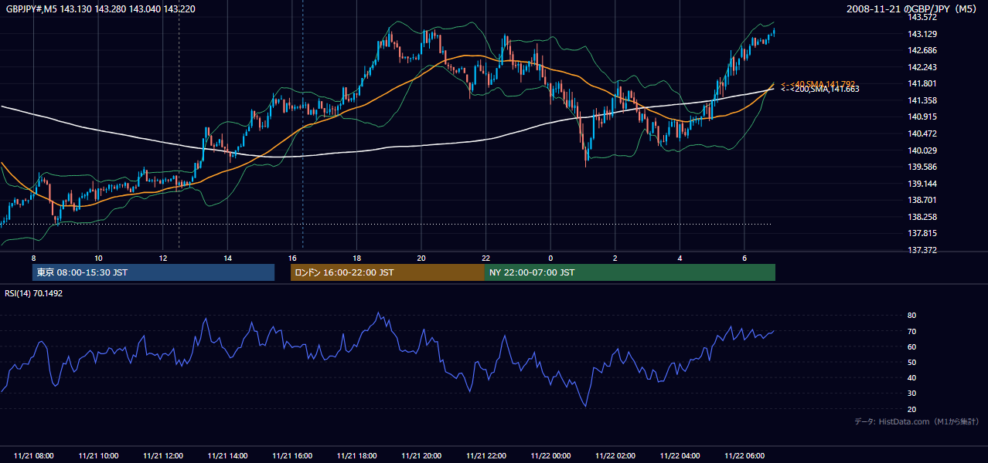
Task: Click the 140.915 price axis value
Action: coord(922,117)
